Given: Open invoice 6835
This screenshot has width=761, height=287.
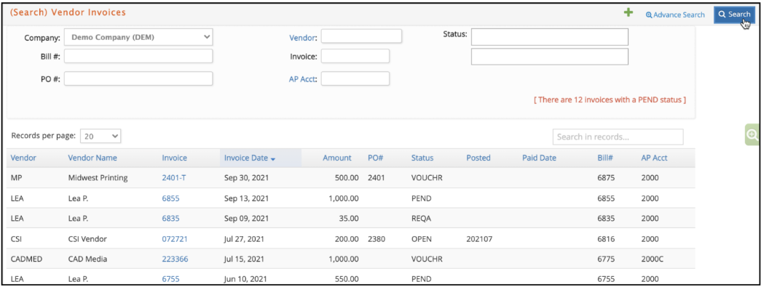Looking at the screenshot, I should (170, 218).
